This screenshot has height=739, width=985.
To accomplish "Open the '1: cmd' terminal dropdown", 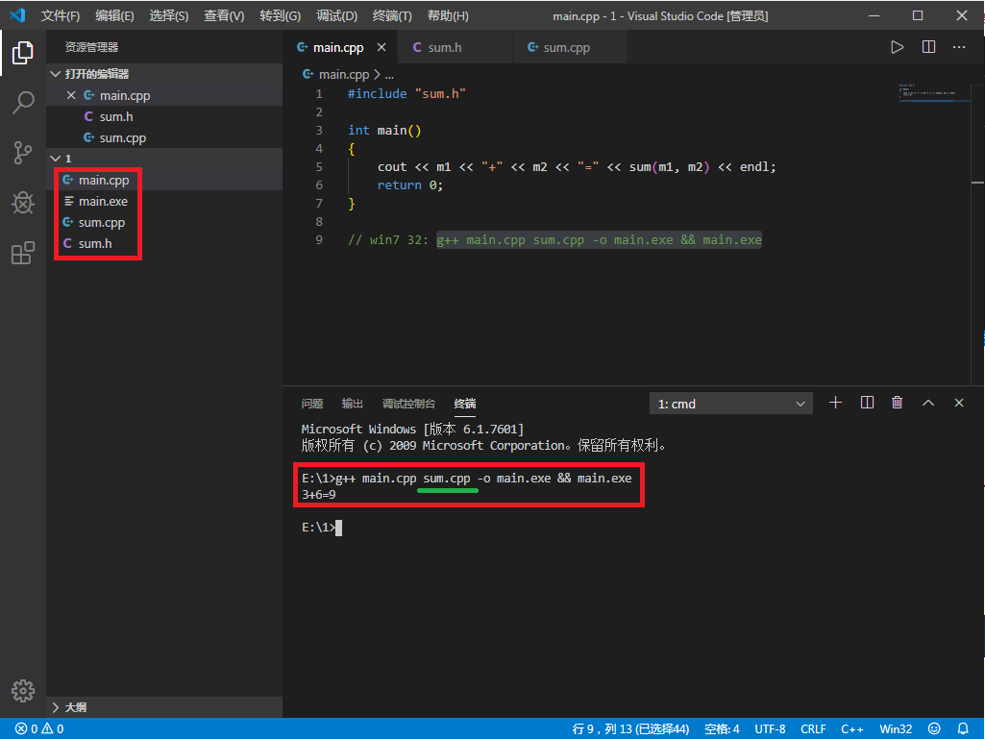I will click(730, 403).
